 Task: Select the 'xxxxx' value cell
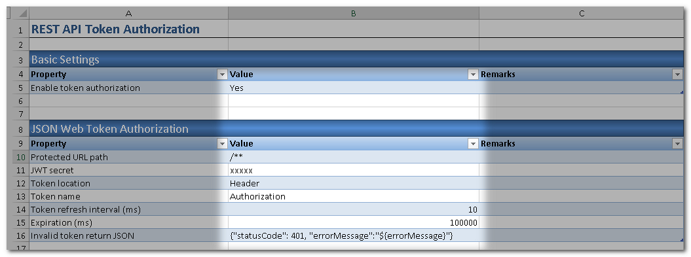(x=354, y=170)
